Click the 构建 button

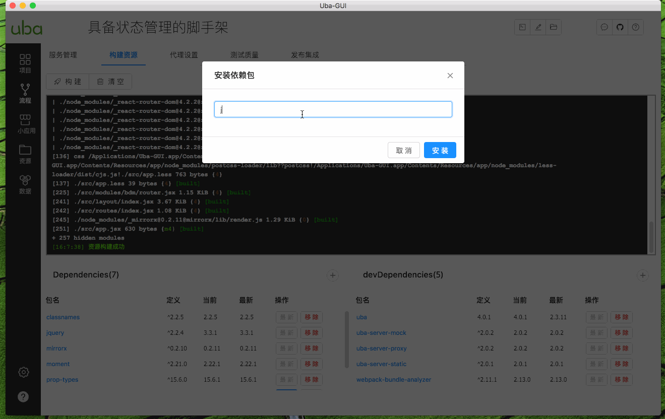coord(68,82)
